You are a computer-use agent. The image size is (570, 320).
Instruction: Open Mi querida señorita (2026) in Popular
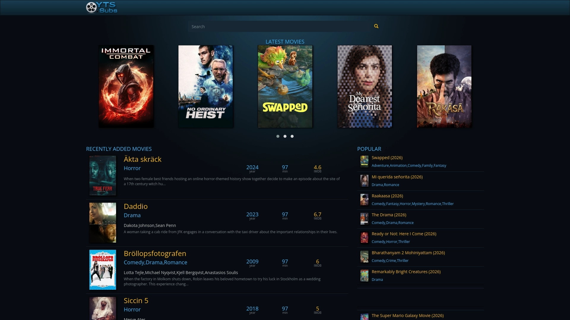pos(397,177)
